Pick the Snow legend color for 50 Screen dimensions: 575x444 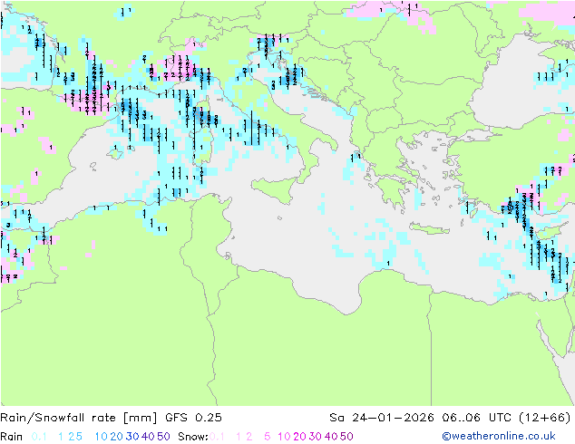point(347,437)
